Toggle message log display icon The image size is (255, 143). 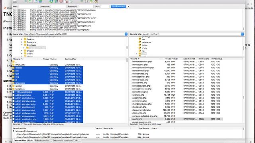pyautogui.click(x=25, y=1)
